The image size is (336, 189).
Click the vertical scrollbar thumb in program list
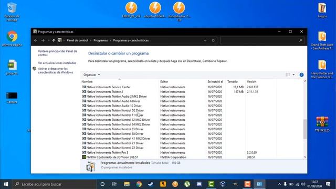[x=305, y=129]
